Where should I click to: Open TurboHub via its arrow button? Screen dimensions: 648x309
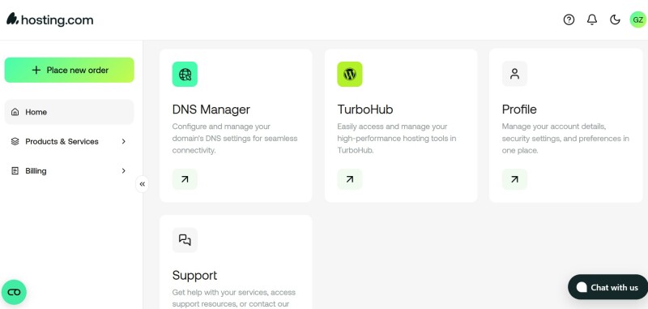click(350, 179)
